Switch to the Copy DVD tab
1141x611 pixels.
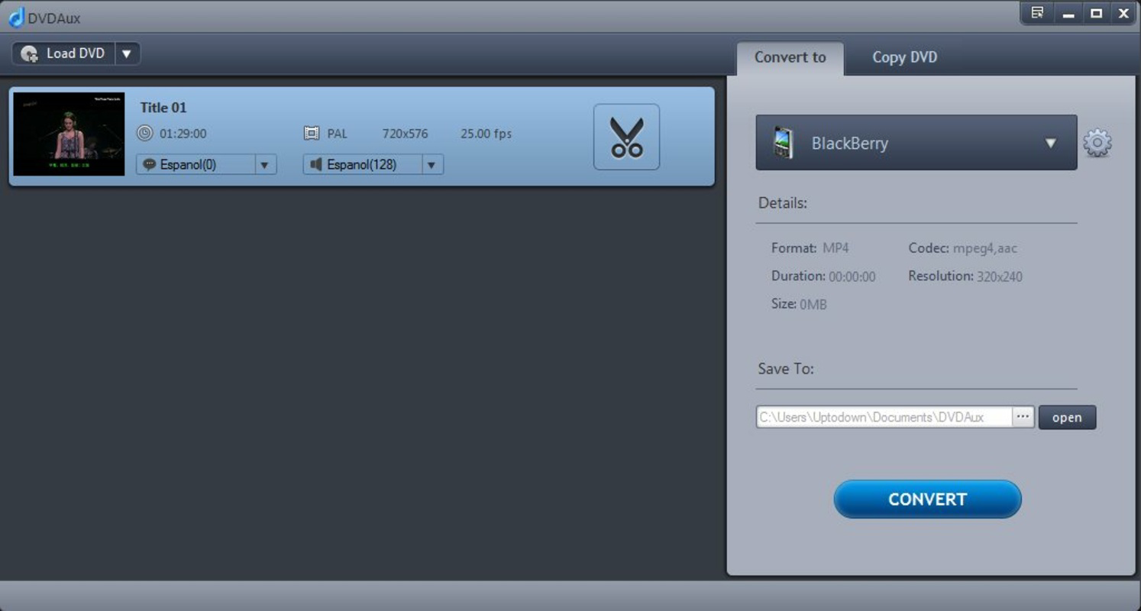click(x=905, y=57)
